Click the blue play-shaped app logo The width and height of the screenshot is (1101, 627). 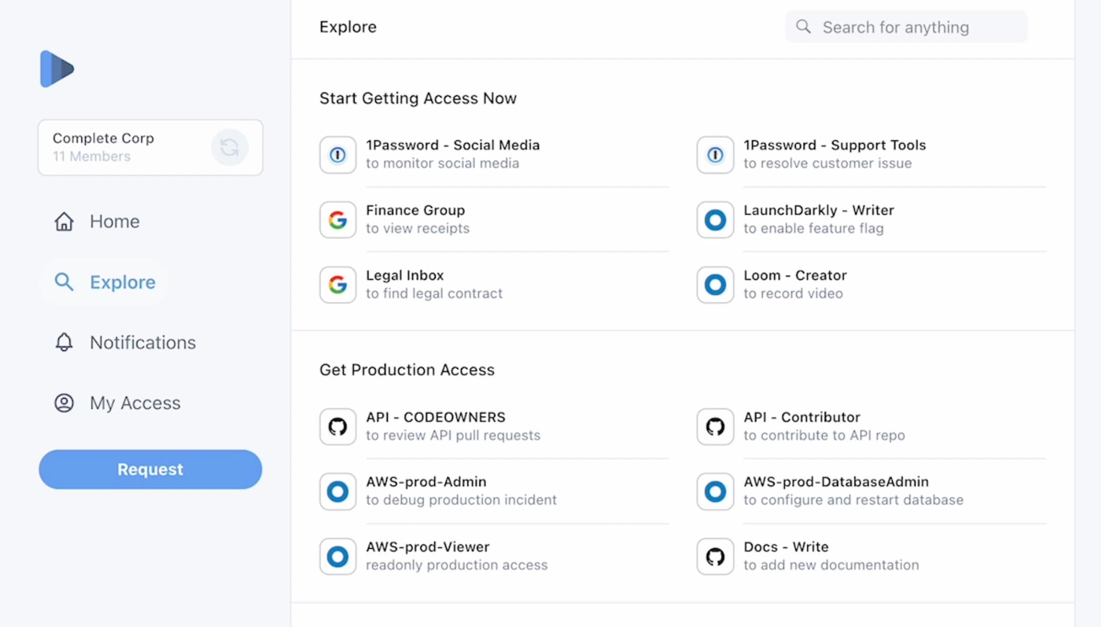(57, 69)
